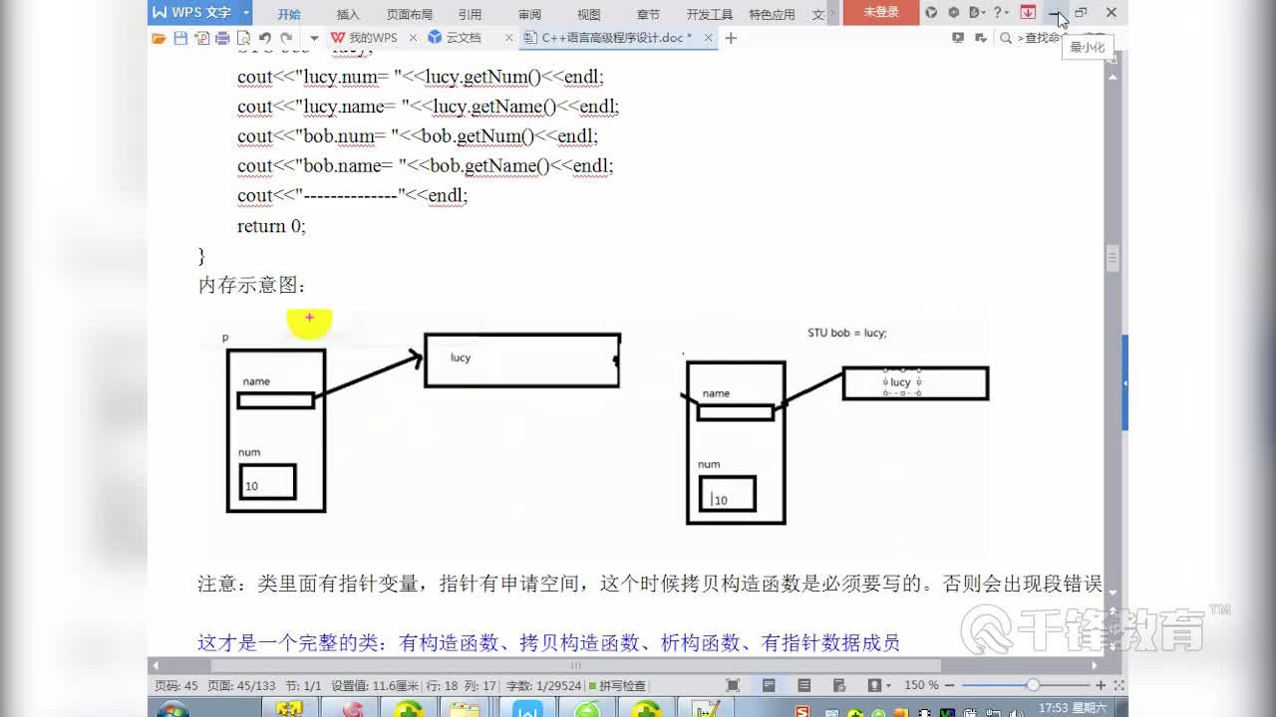Expand the quick access toolbar customize dropdown

[312, 37]
